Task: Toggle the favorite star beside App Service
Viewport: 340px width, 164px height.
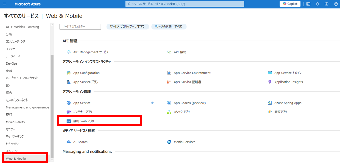Action: (152, 103)
